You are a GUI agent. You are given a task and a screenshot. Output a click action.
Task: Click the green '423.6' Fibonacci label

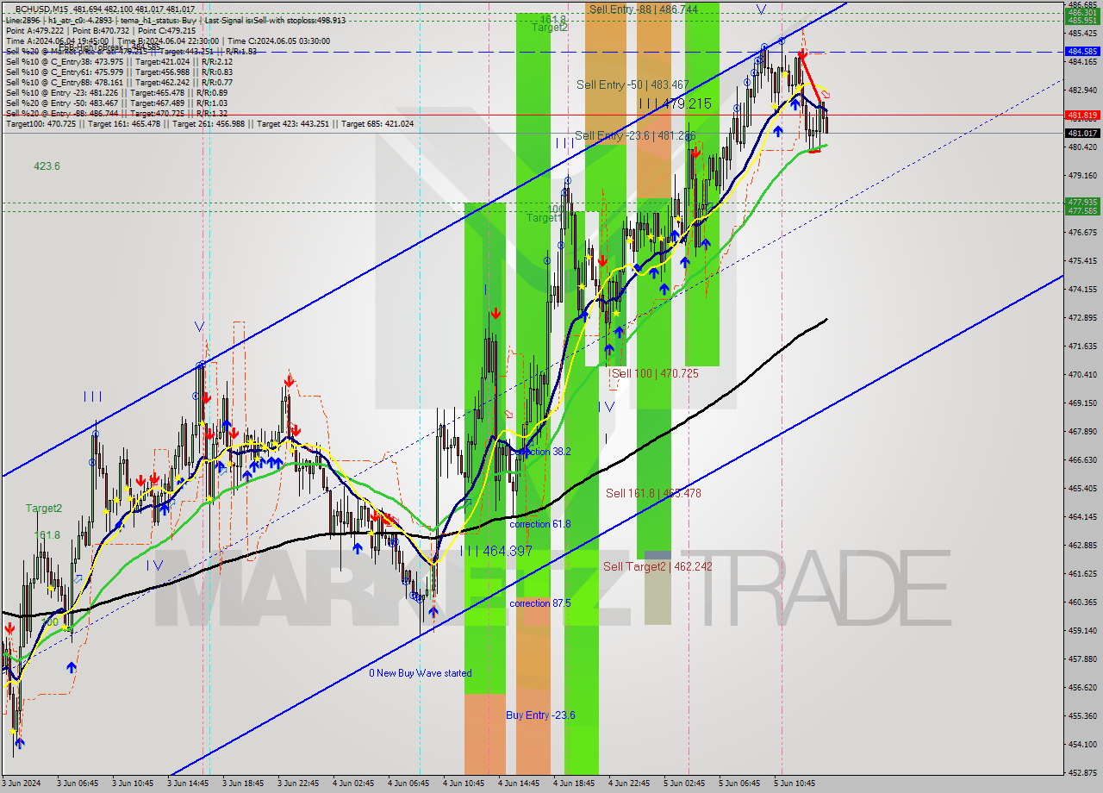click(x=47, y=166)
